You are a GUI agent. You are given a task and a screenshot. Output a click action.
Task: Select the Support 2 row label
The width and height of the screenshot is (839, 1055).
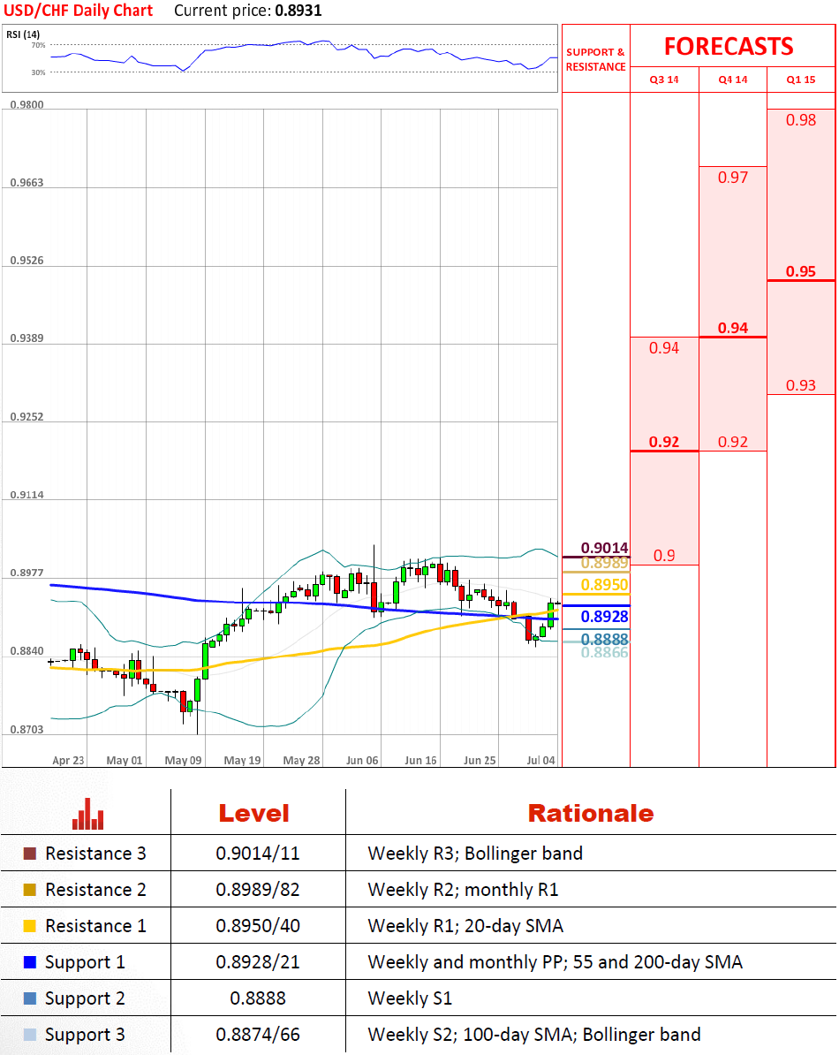point(85,999)
